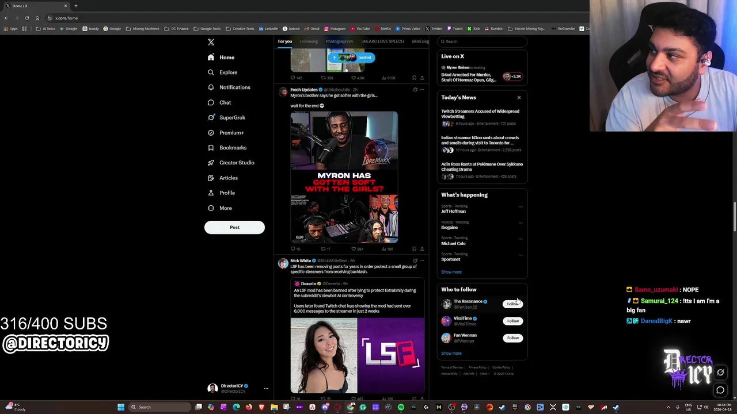Open options for Michael Cole trend
737x414 pixels.
[x=521, y=239]
